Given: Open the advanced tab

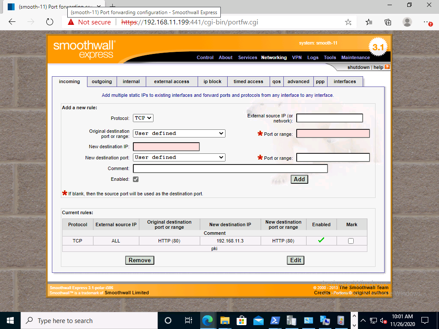Looking at the screenshot, I should click(298, 81).
